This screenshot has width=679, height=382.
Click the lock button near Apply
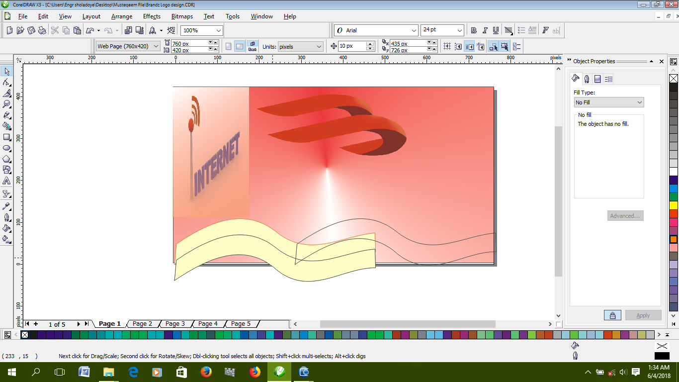pyautogui.click(x=612, y=315)
